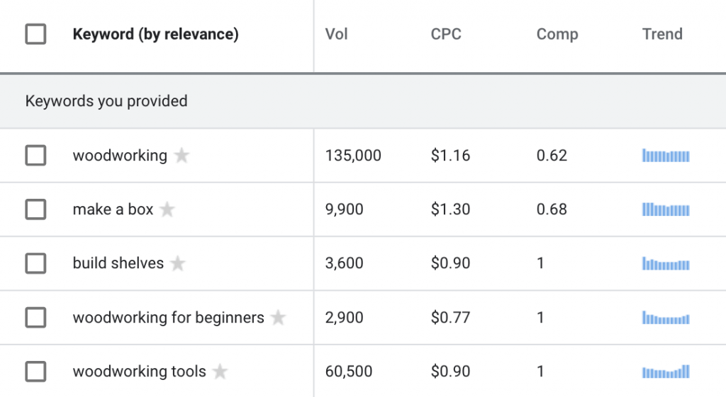Click the Comp value 0.68
The width and height of the screenshot is (726, 397).
552,209
